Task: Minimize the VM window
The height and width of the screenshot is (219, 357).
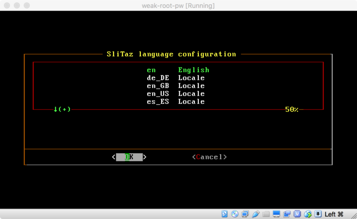Action: pyautogui.click(x=17, y=5)
